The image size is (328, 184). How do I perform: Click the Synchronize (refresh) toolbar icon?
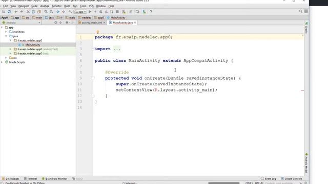9,12
